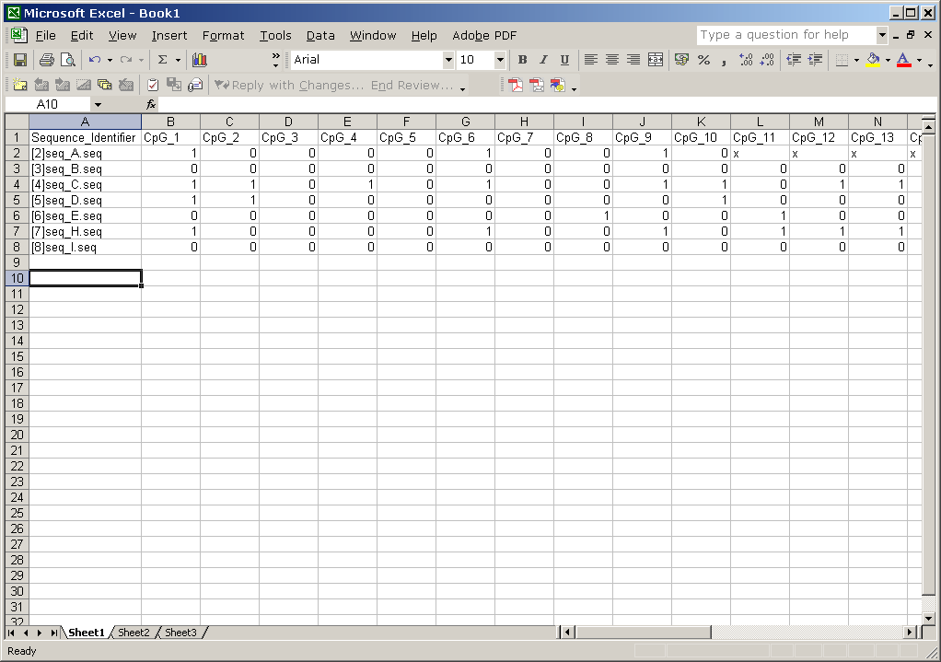Click the Print icon
941x662 pixels.
[46, 60]
